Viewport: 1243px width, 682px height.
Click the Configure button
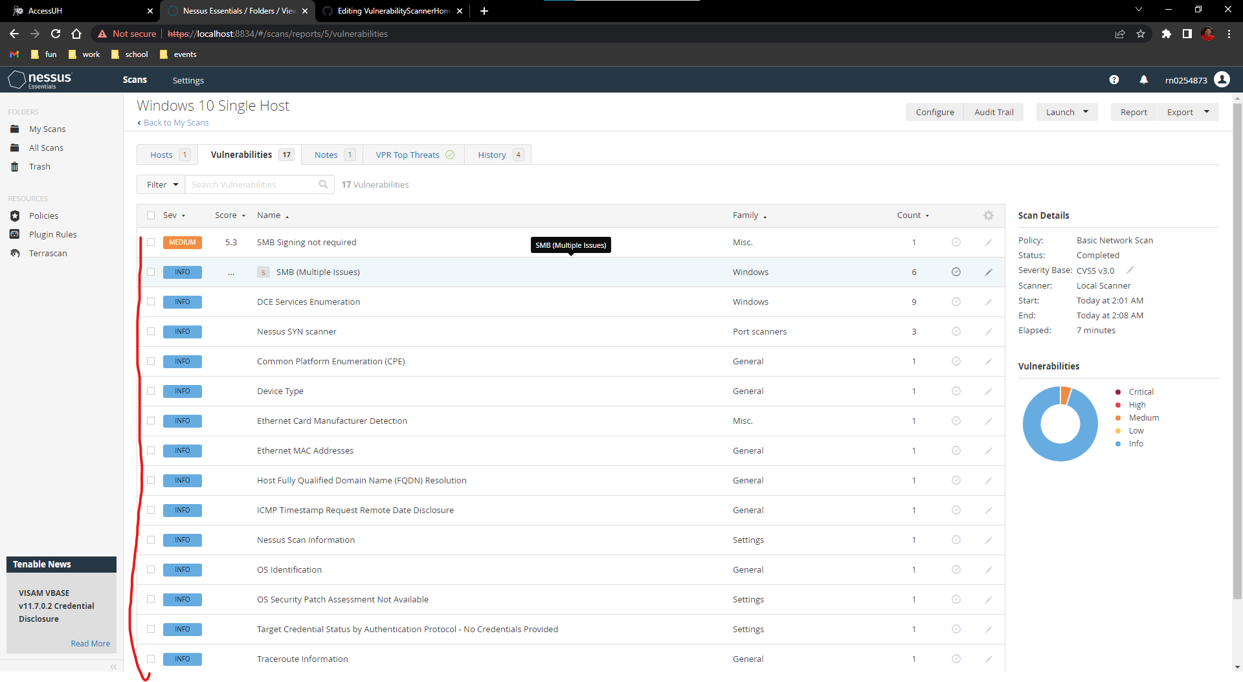click(934, 111)
